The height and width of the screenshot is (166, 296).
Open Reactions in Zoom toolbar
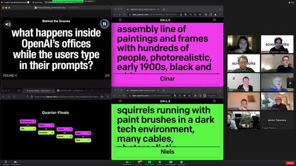(x=182, y=163)
